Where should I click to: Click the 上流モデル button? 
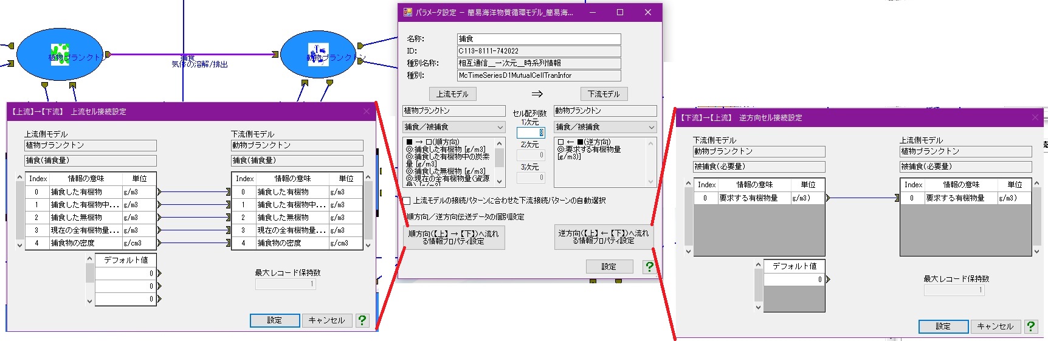(452, 94)
